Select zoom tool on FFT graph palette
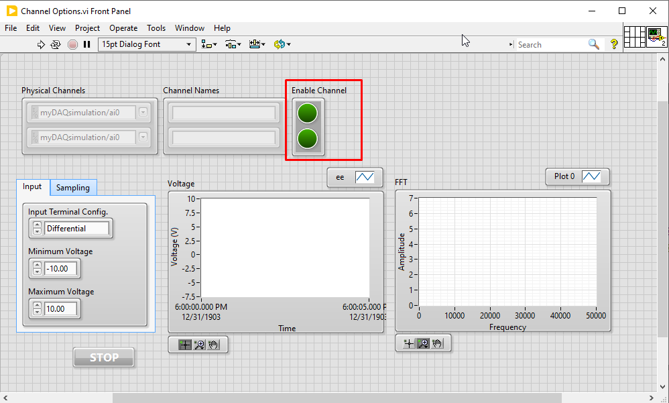The width and height of the screenshot is (669, 403). 423,343
